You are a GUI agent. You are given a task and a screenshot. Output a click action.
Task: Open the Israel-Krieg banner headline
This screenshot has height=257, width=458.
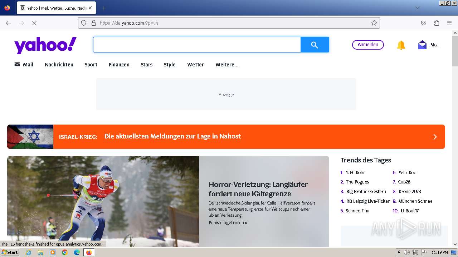click(x=172, y=136)
